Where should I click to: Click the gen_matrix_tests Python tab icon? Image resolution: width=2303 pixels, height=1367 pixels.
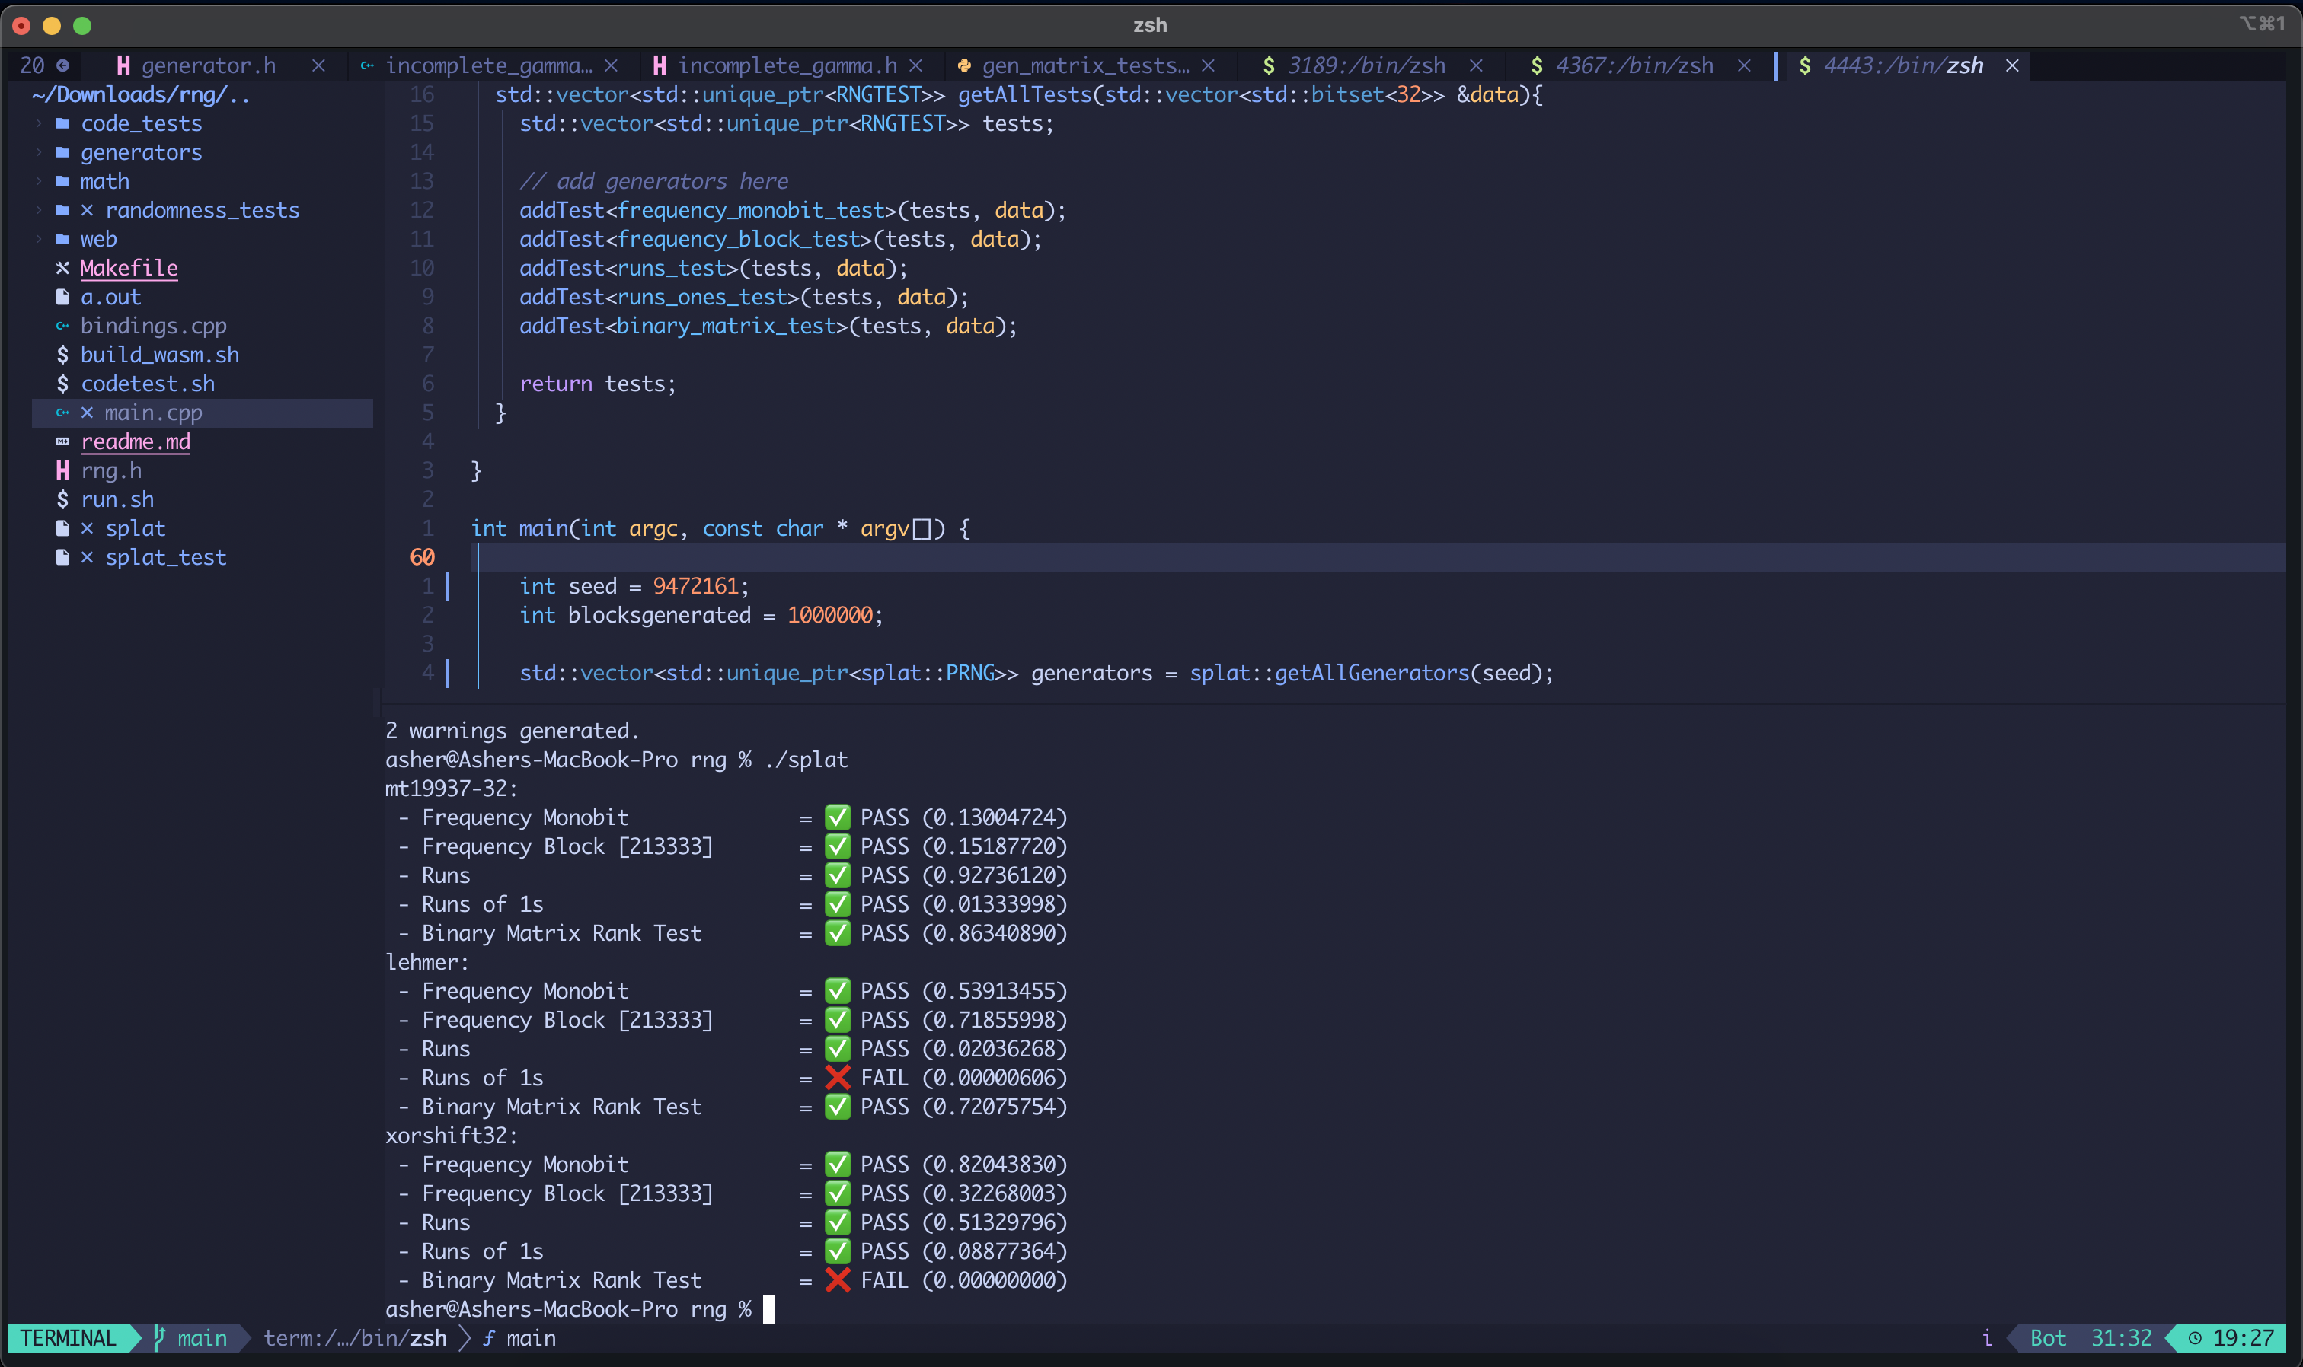click(964, 65)
